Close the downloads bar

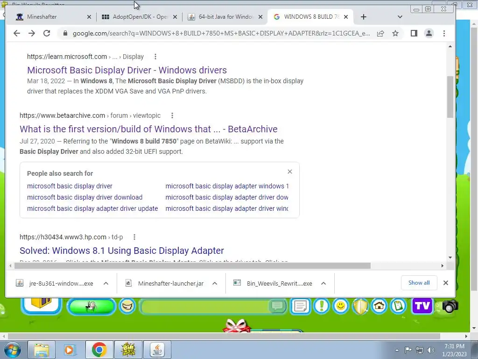446,283
